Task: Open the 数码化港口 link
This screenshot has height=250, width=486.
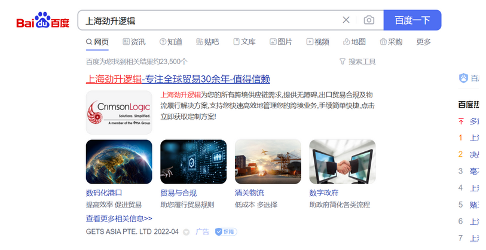Action: 104,193
